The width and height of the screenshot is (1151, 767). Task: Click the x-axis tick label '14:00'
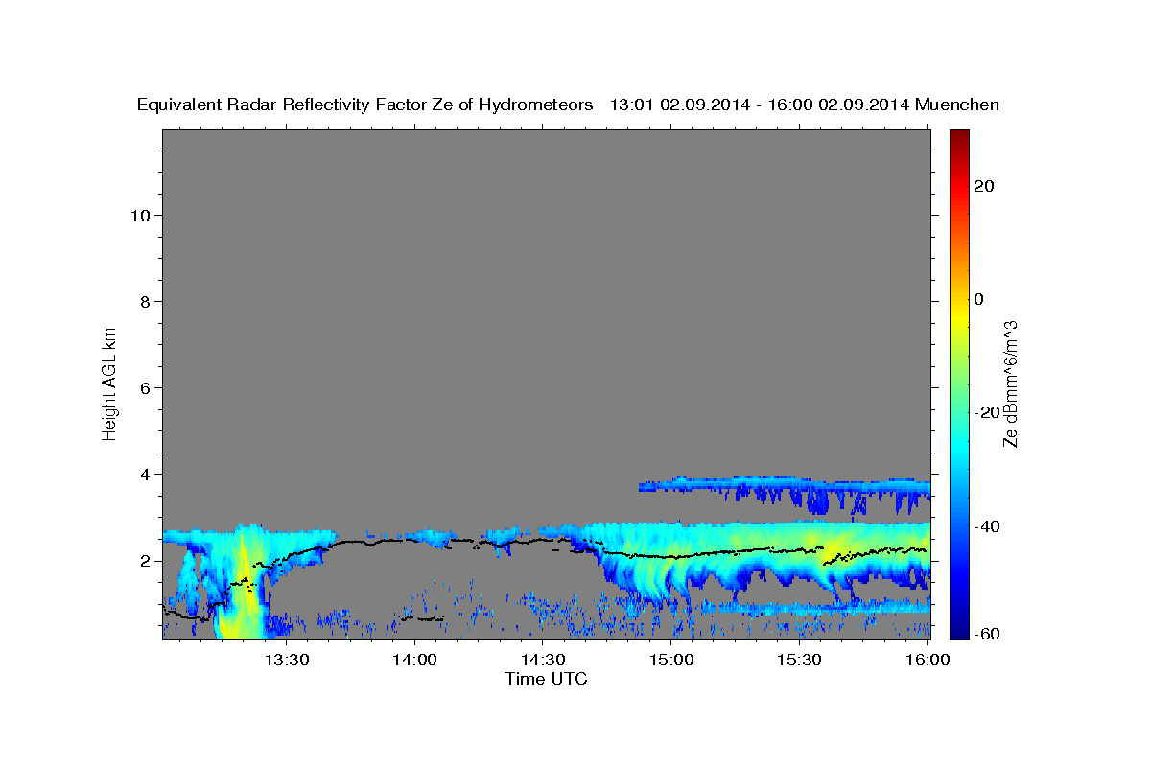pos(414,661)
